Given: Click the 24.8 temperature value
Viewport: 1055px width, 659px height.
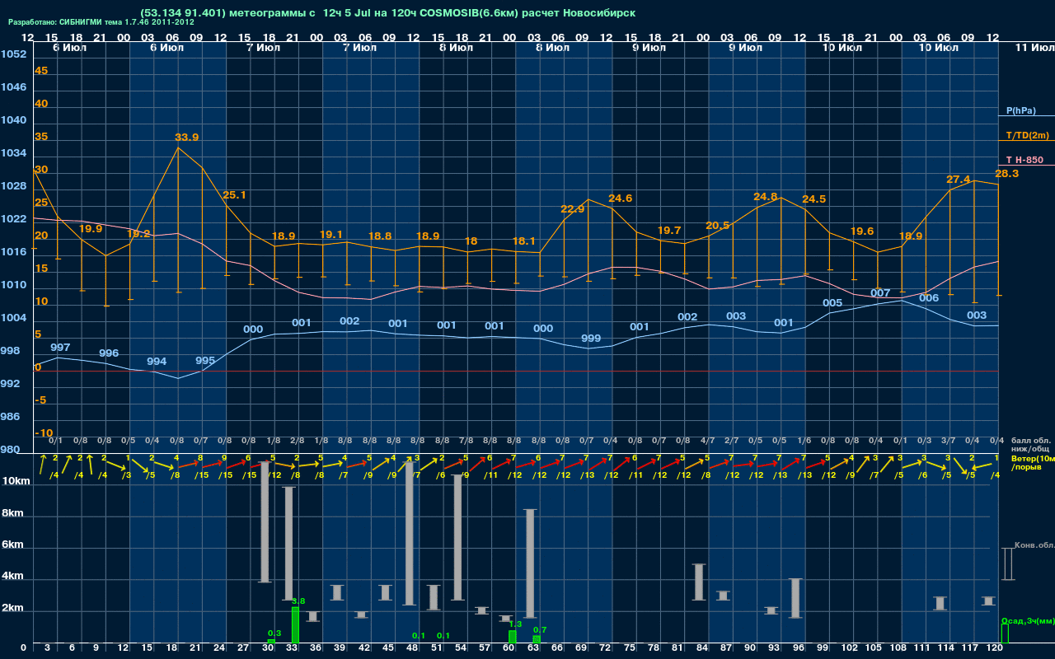Looking at the screenshot, I should pyautogui.click(x=765, y=196).
